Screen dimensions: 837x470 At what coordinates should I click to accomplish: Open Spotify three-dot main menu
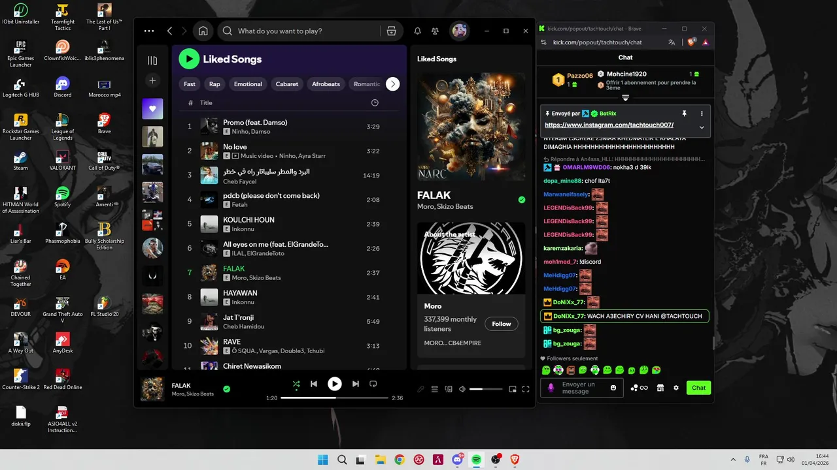[149, 31]
